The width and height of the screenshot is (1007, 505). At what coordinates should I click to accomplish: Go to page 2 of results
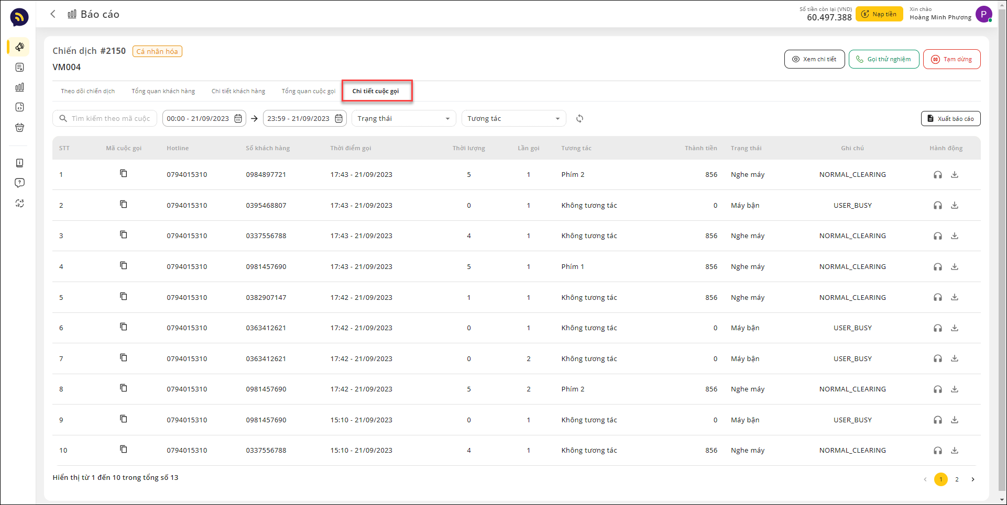click(957, 479)
